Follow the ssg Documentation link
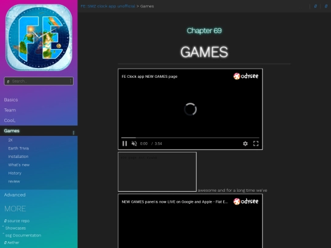Screen dimensions: 331x248 23,235
